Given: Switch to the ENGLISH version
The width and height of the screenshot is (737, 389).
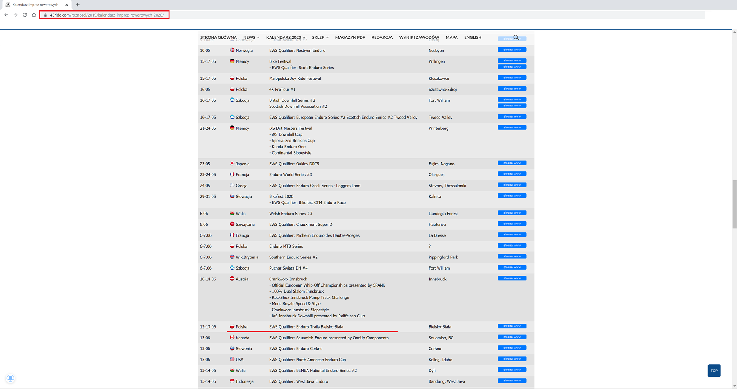Looking at the screenshot, I should point(473,37).
